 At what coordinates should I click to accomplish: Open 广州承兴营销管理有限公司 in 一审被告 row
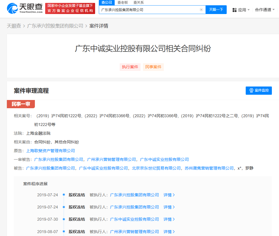click(x=111, y=160)
